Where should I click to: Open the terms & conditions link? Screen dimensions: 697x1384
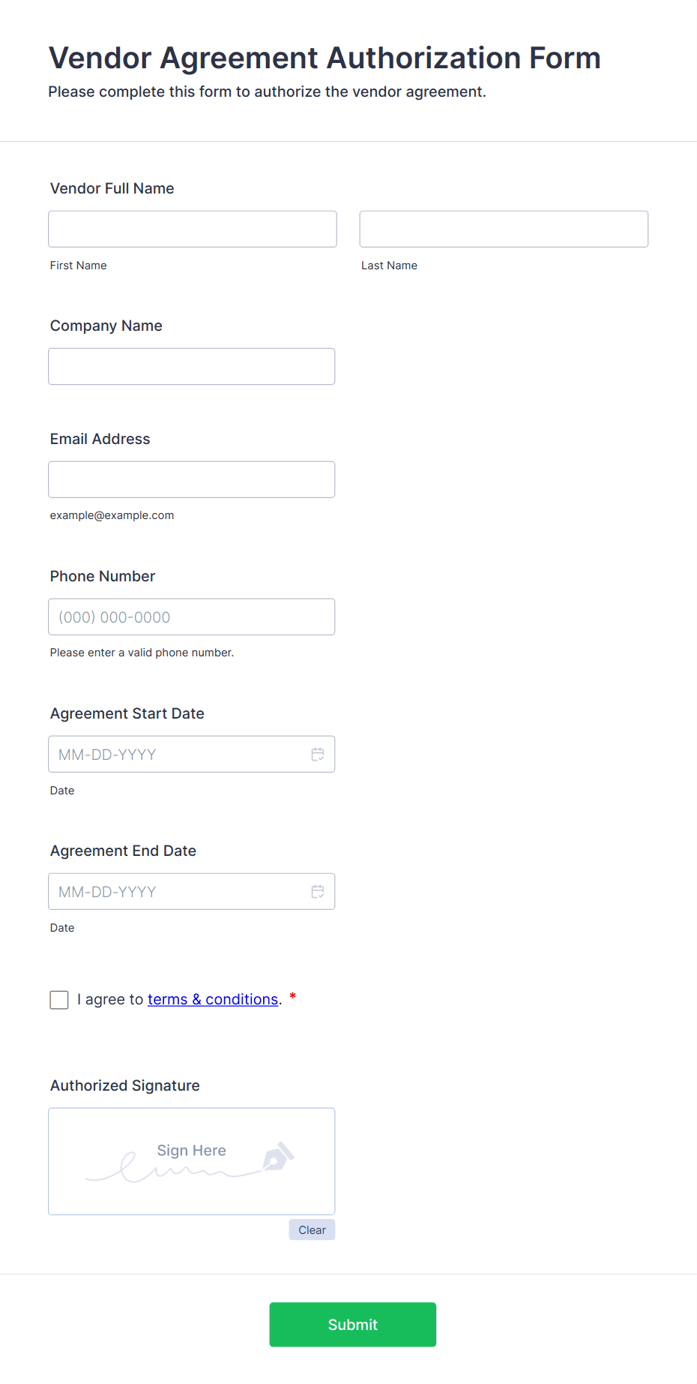pyautogui.click(x=213, y=1000)
